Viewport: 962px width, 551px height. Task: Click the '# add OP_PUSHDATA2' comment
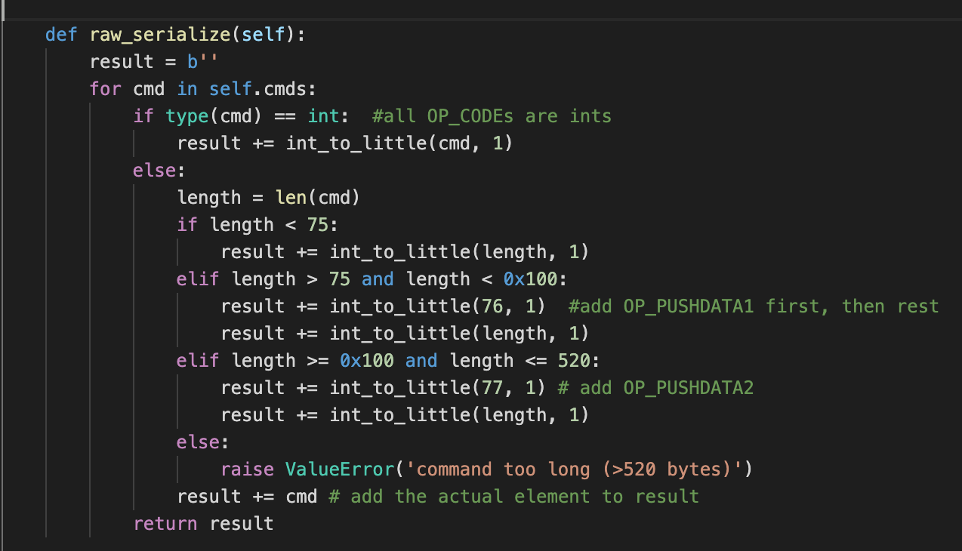pyautogui.click(x=655, y=388)
